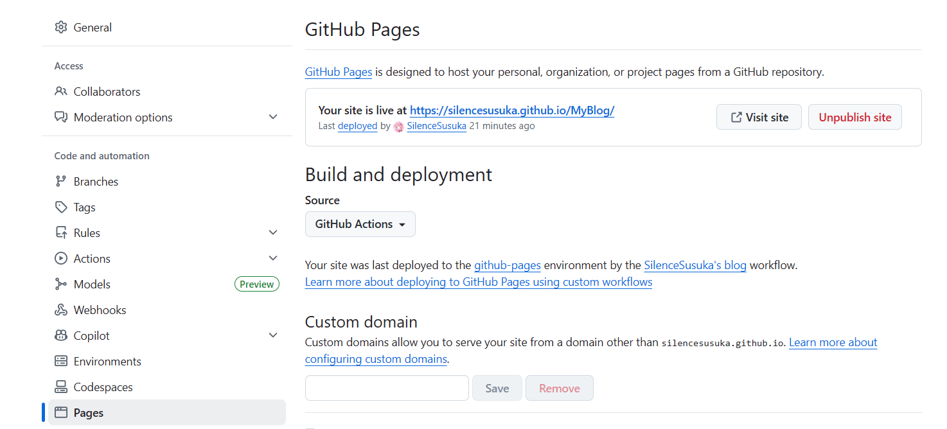
Task: Open the silencesusuka.github.io/MyBlog link
Action: (x=512, y=110)
